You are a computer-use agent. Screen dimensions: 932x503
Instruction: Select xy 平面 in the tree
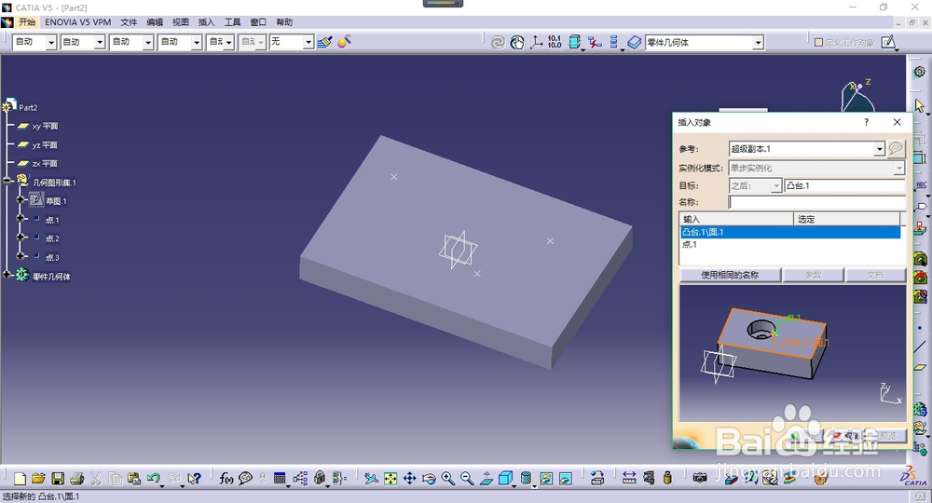[45, 127]
